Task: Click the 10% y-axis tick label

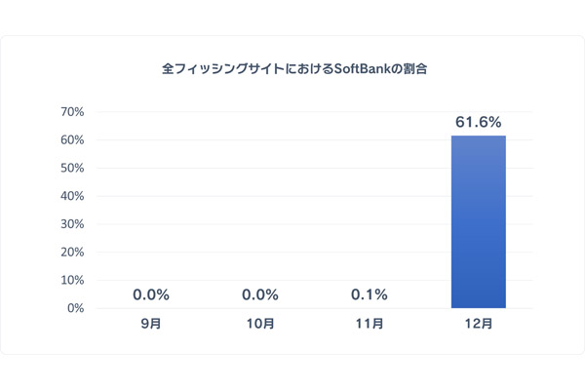Action: pyautogui.click(x=72, y=280)
